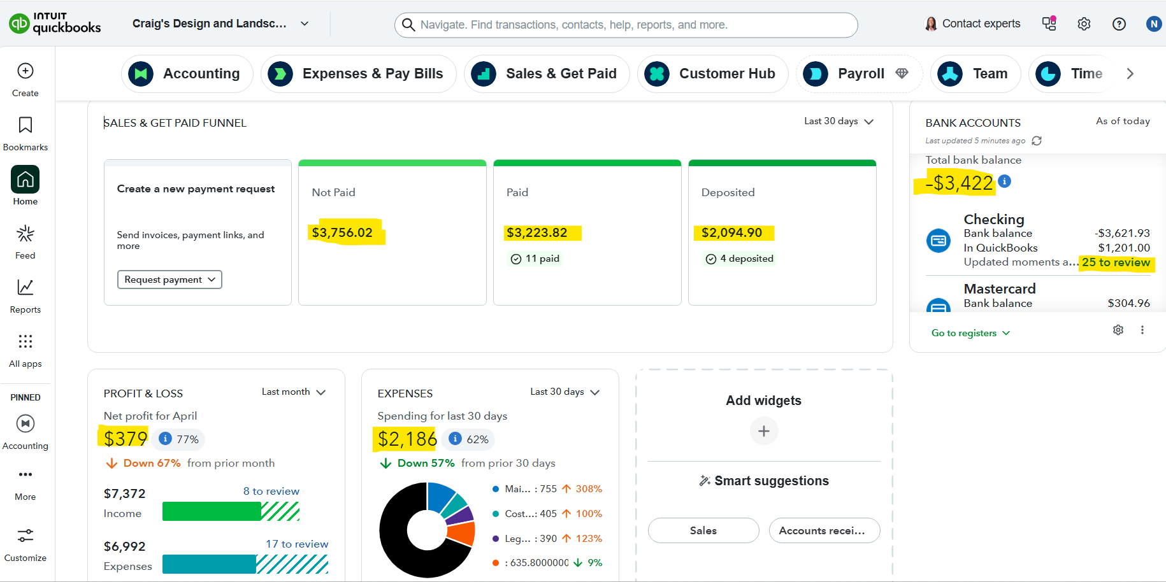This screenshot has height=582, width=1166.
Task: Click the Cost... 405 legend entry
Action: tap(547, 514)
